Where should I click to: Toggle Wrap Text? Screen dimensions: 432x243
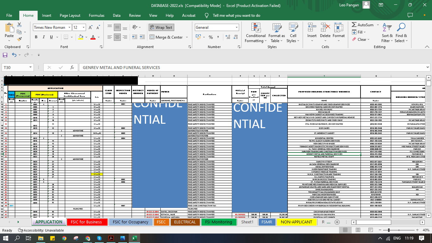(161, 28)
